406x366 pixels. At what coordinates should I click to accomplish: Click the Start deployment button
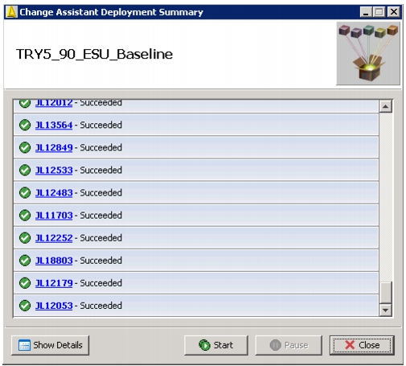(216, 345)
